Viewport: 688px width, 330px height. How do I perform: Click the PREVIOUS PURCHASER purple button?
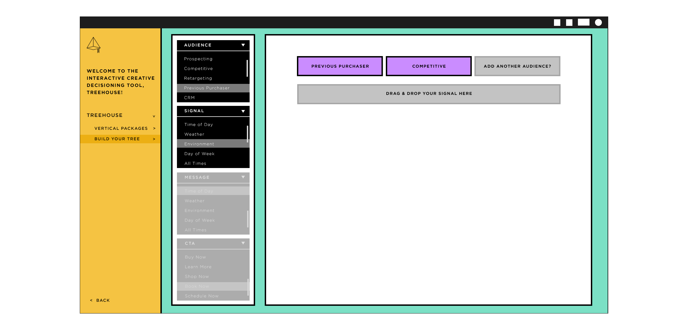(340, 66)
